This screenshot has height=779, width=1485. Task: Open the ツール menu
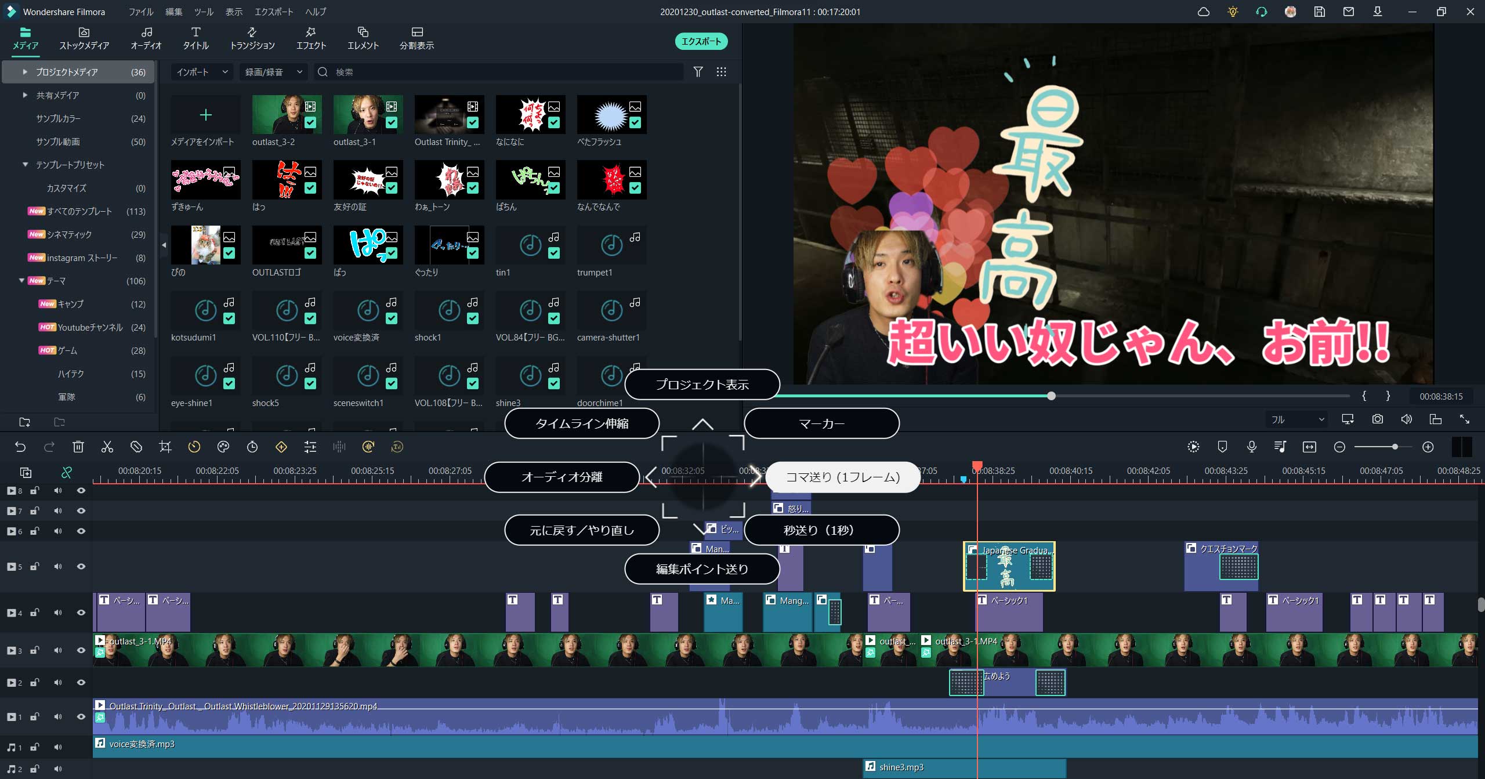point(204,12)
